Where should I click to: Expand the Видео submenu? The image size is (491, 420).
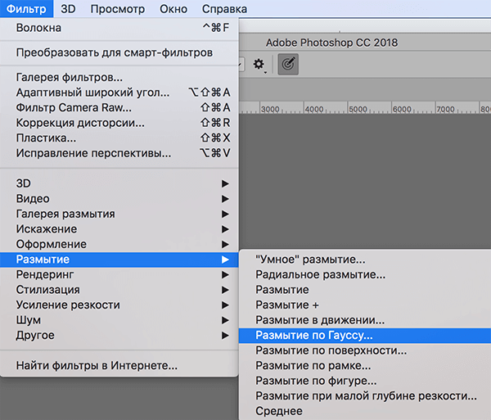(119, 199)
